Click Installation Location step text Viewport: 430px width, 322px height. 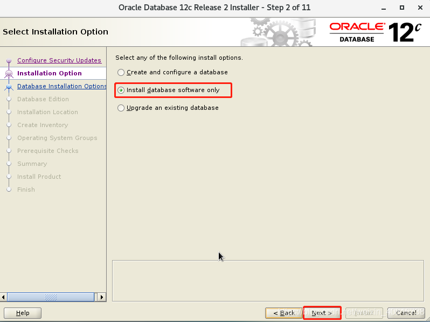tap(47, 112)
